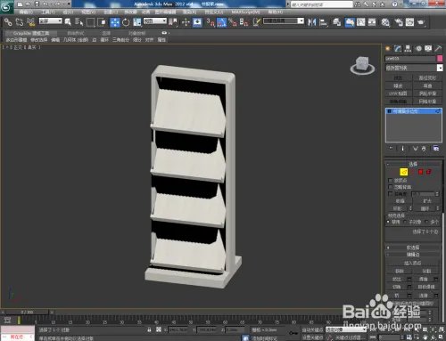446x341 pixels.
Task: Open the Tools menu in menu bar
Action: [x=47, y=12]
